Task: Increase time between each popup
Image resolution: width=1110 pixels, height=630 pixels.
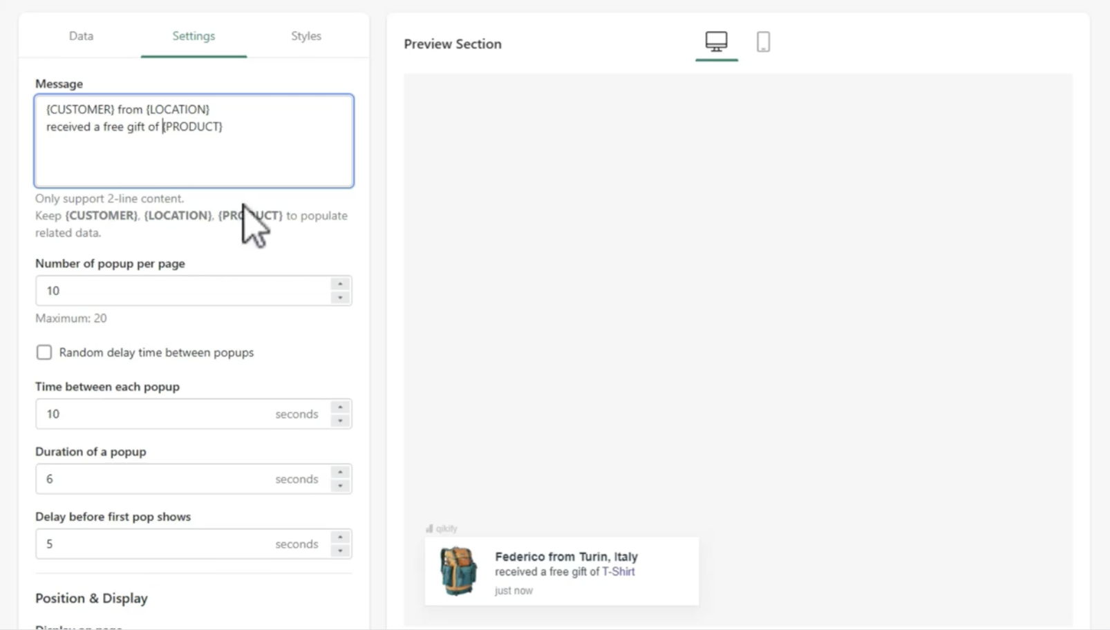Action: [340, 407]
